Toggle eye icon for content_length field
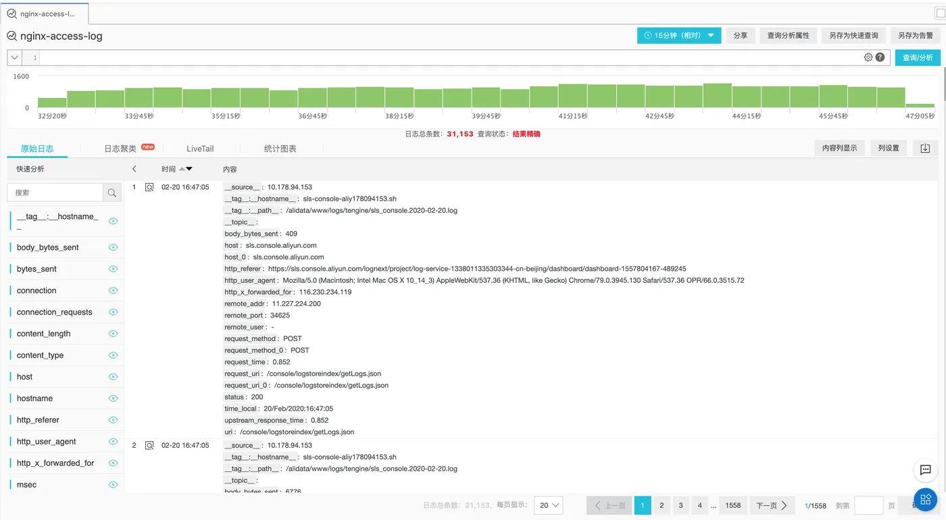 (x=113, y=334)
